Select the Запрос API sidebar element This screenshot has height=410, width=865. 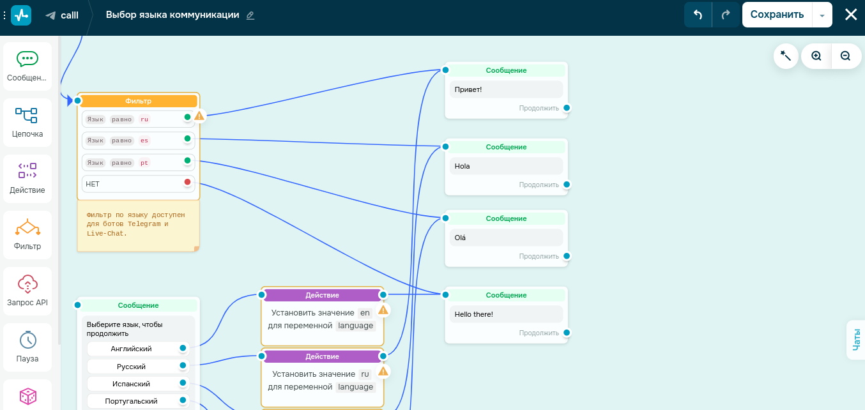coord(27,291)
